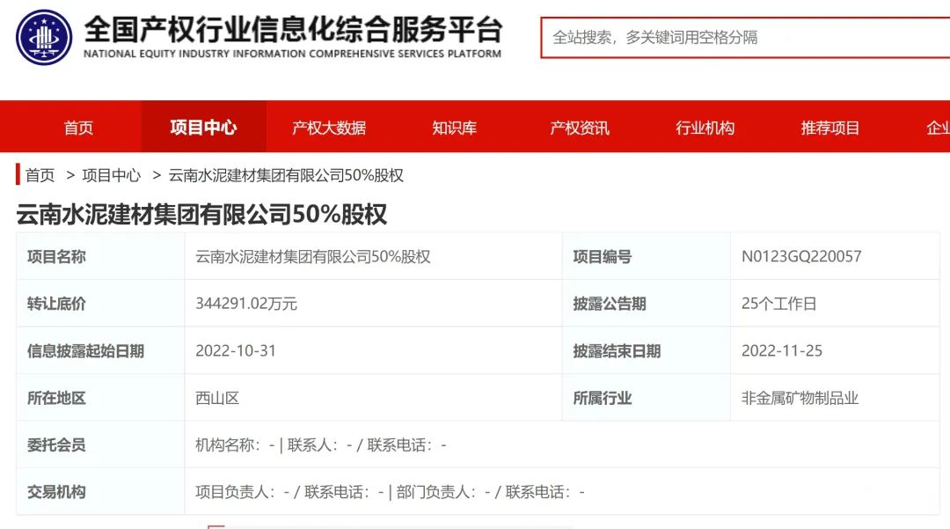
Task: Click the 首页 breadcrumb link
Action: pyautogui.click(x=40, y=175)
